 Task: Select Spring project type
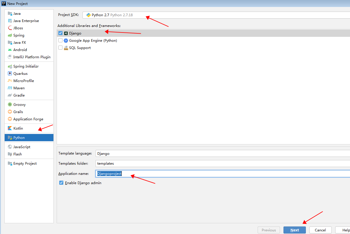tap(29, 35)
